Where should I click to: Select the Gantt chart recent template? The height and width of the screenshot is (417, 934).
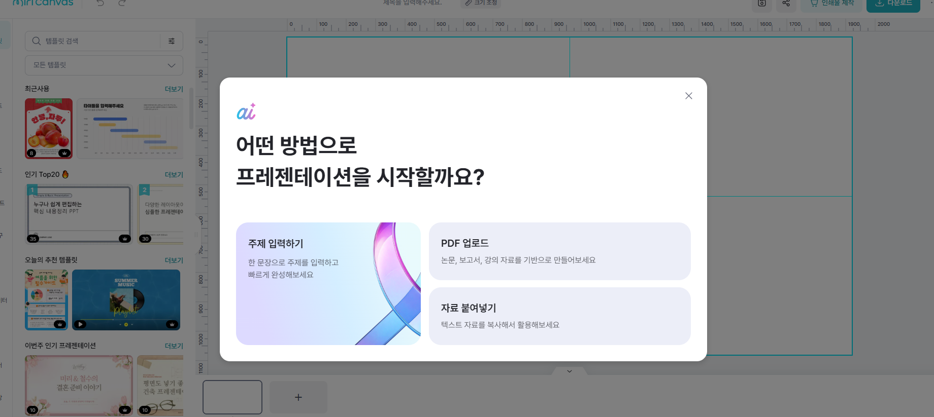(x=130, y=129)
